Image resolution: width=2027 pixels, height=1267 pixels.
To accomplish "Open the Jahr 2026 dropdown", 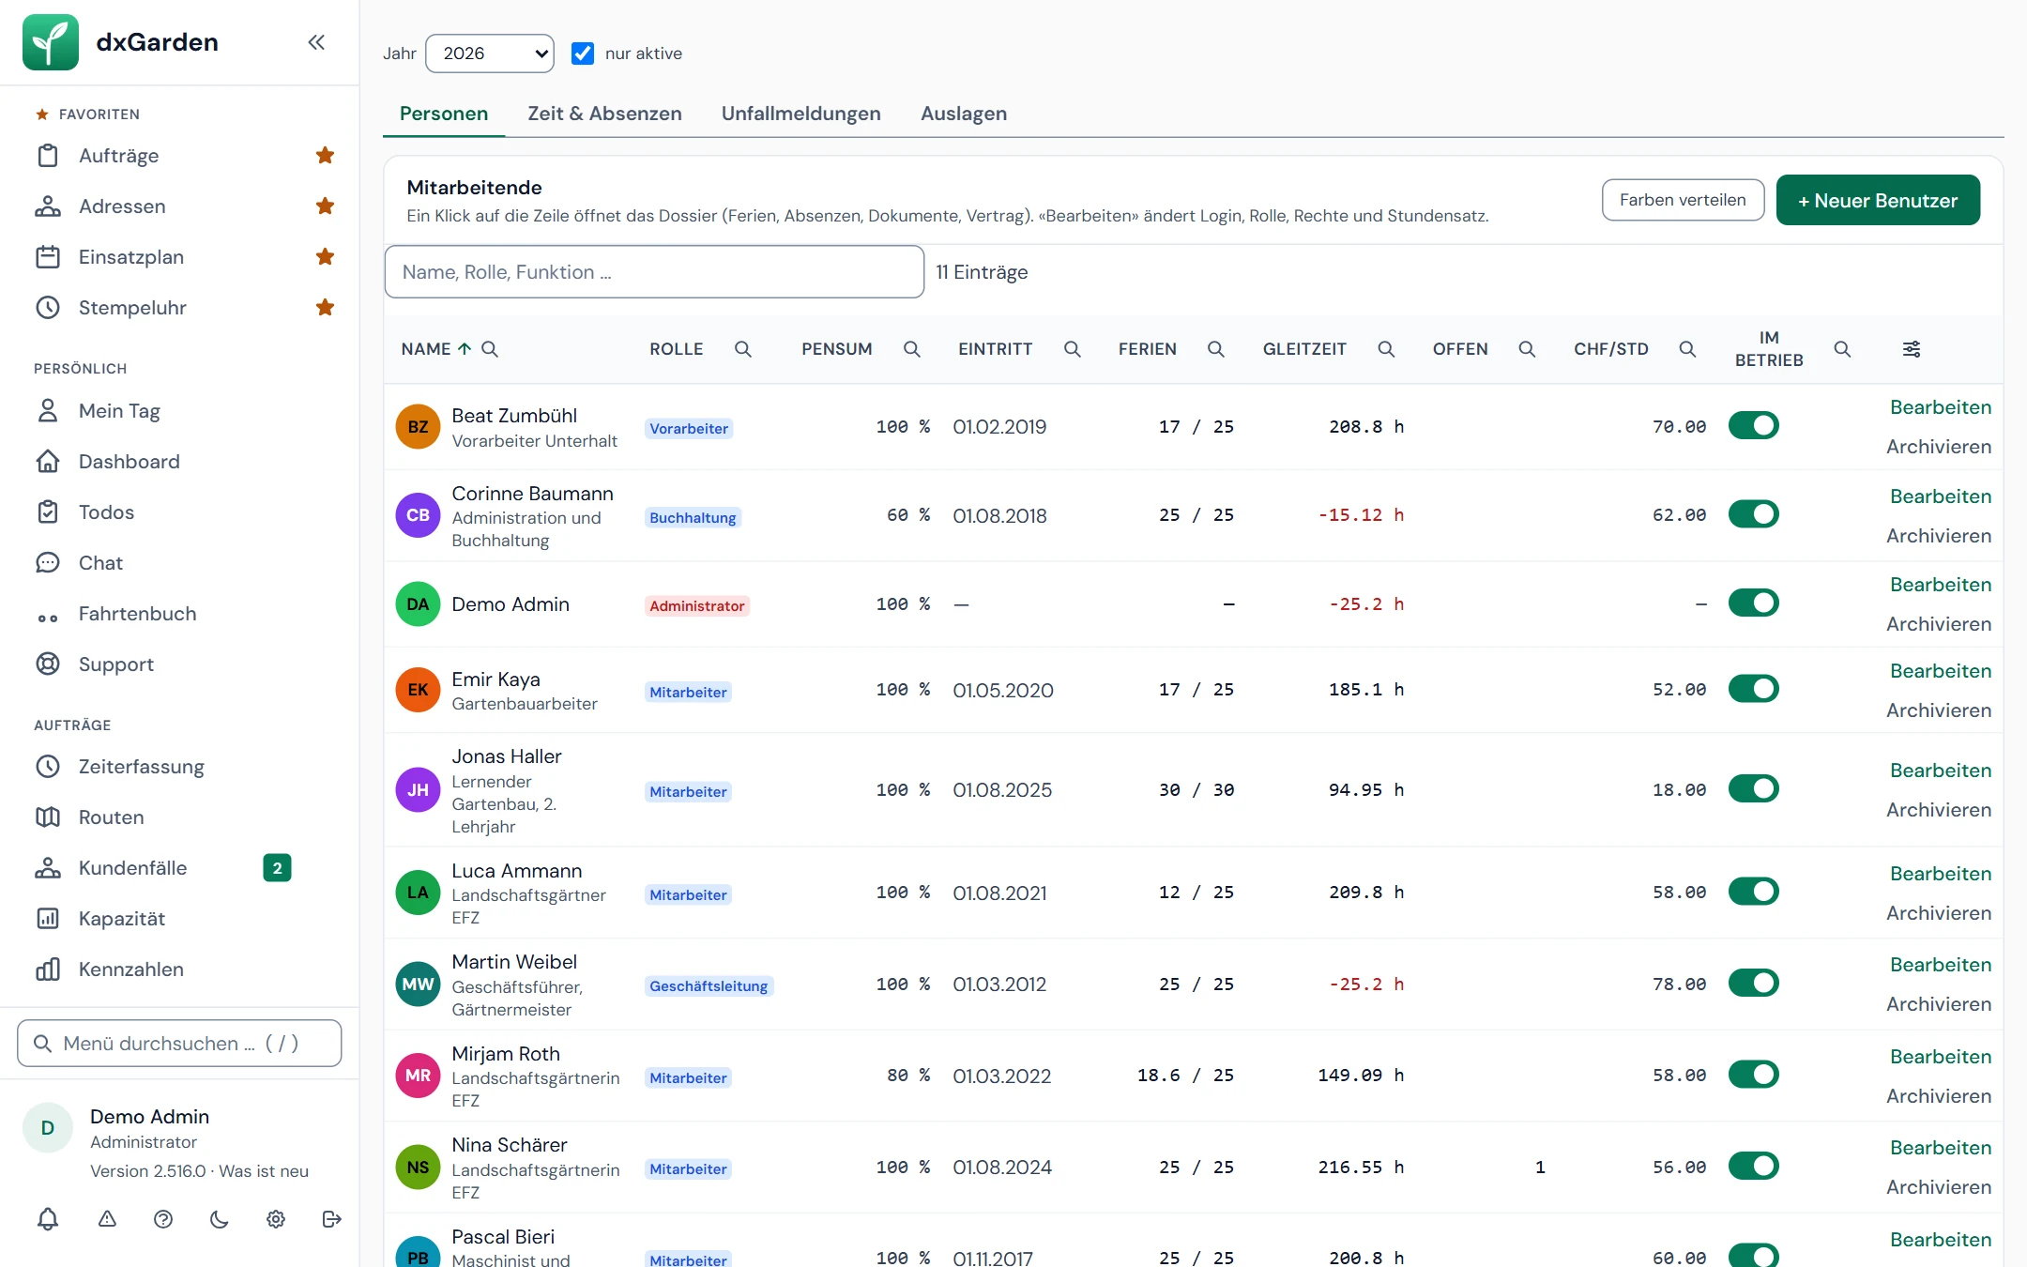I will pos(490,53).
